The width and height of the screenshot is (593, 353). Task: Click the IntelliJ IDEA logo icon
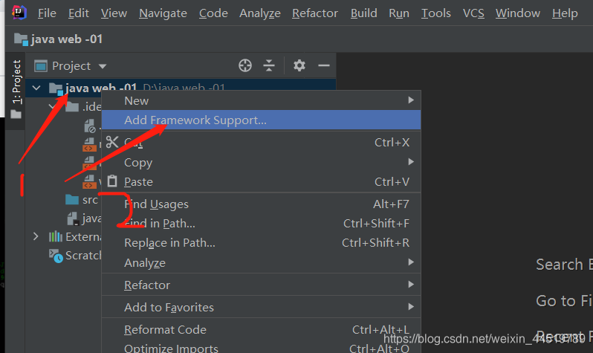(19, 13)
